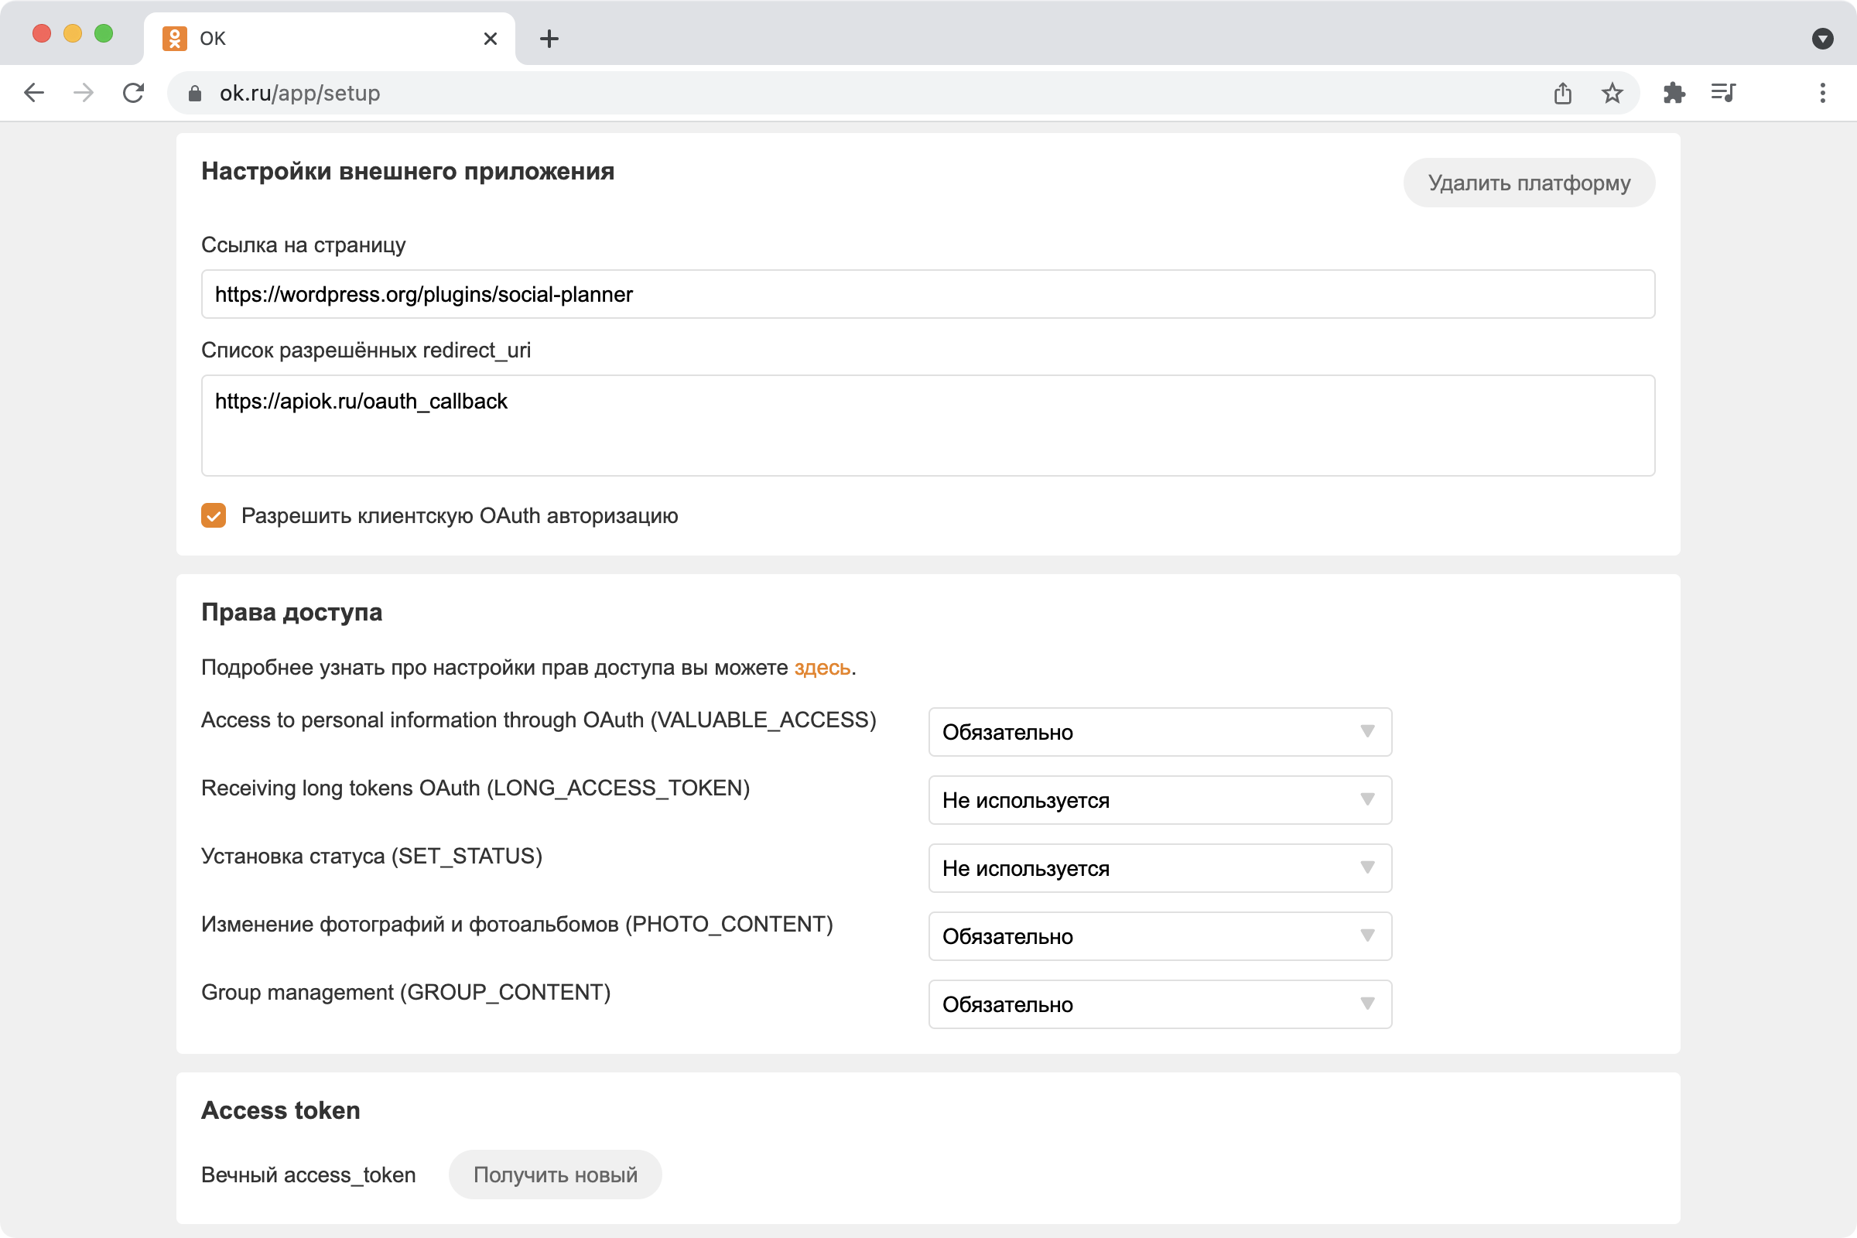
Task: Follow the здесь link about access rights
Action: click(822, 668)
